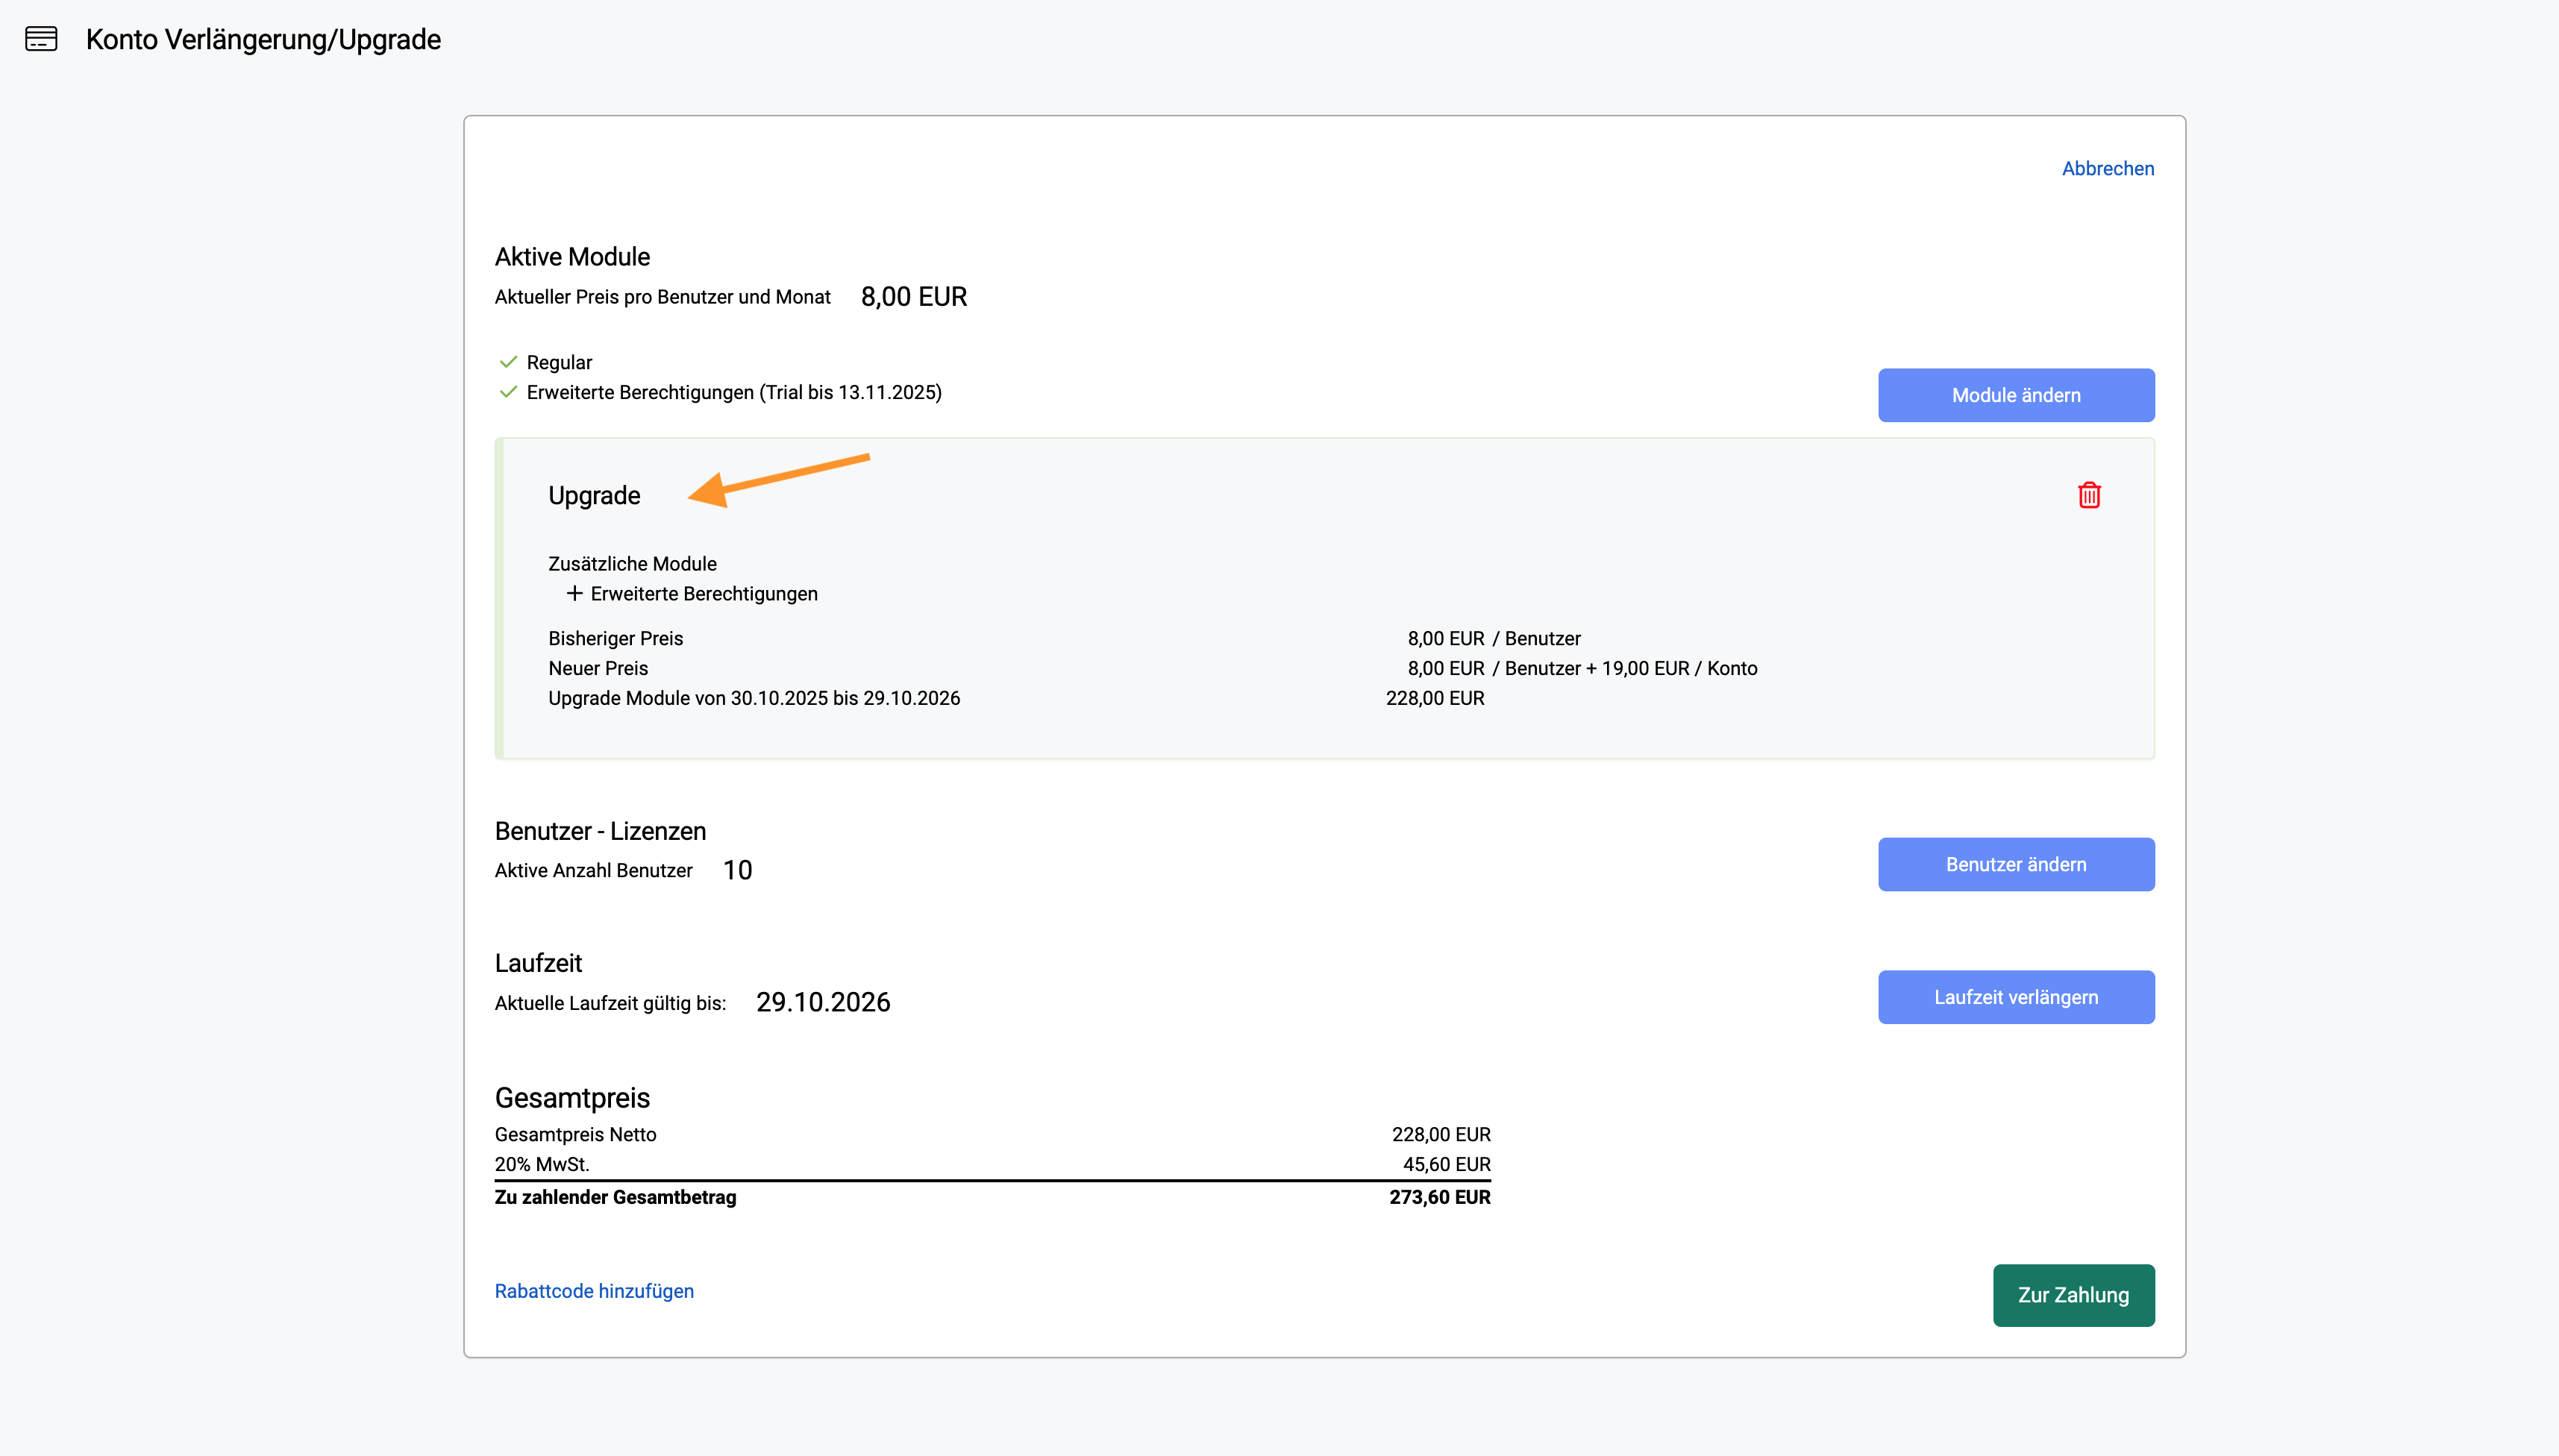Click the expiry date 29.10.2026
This screenshot has width=2559, height=1456.
click(823, 1002)
